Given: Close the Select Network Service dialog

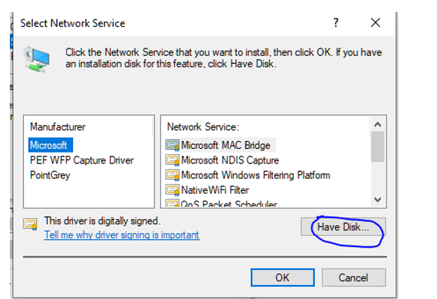Looking at the screenshot, I should click(x=375, y=22).
